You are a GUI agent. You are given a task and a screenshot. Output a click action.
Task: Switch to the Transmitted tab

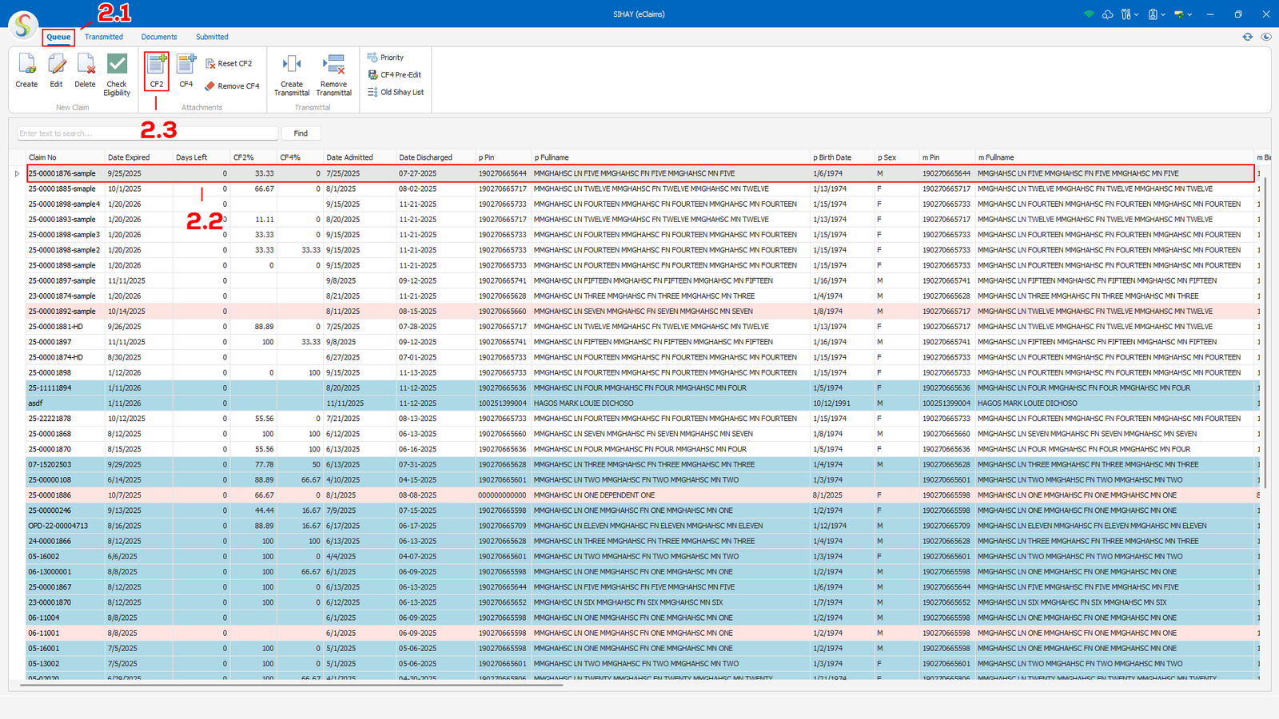[104, 37]
